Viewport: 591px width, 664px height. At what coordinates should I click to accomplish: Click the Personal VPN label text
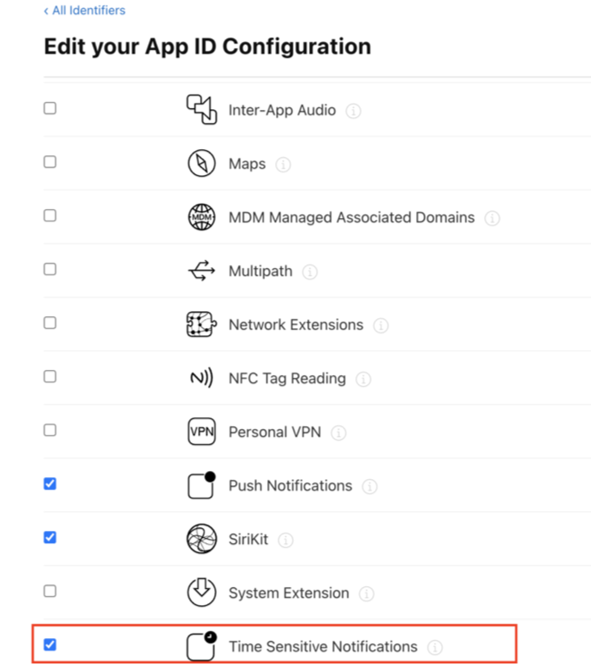pos(276,432)
